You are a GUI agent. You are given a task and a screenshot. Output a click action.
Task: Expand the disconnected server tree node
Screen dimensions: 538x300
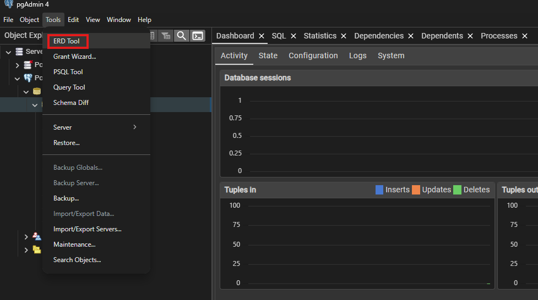click(x=17, y=65)
